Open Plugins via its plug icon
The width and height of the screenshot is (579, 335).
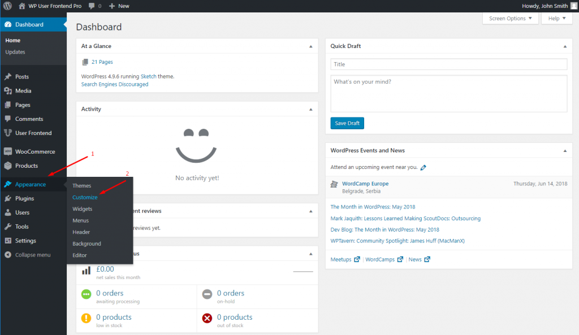[8, 198]
